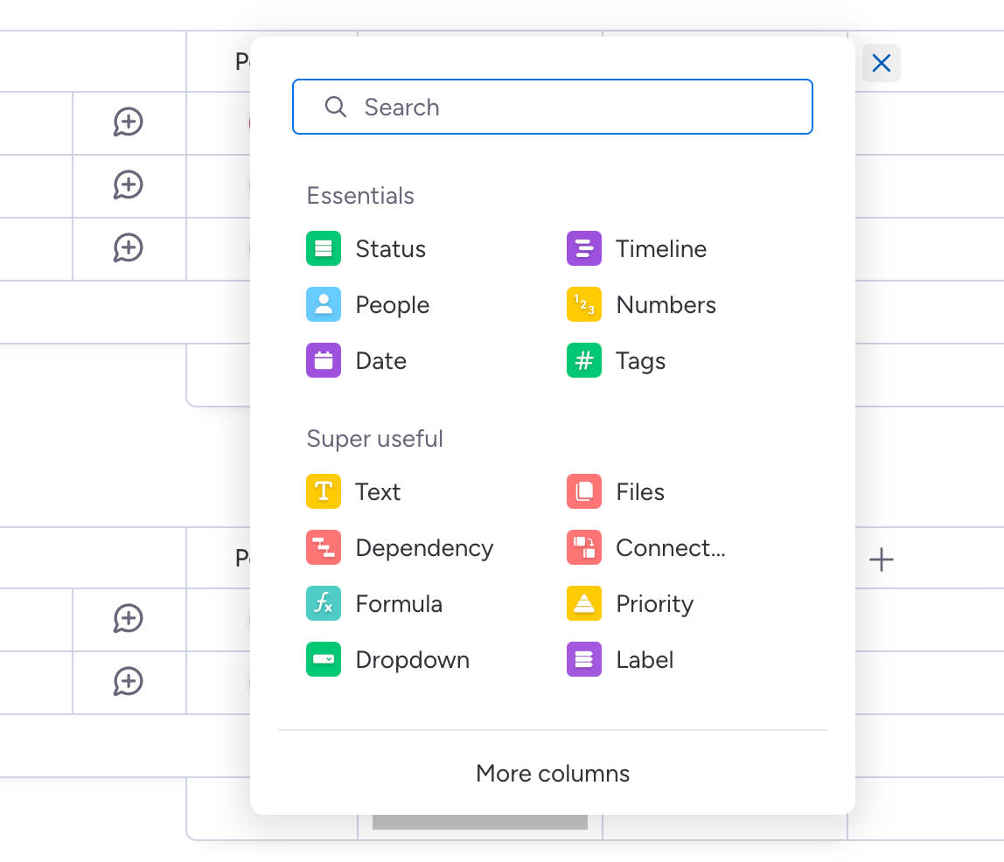This screenshot has height=862, width=1004.
Task: Close the column type picker
Action: [x=881, y=63]
